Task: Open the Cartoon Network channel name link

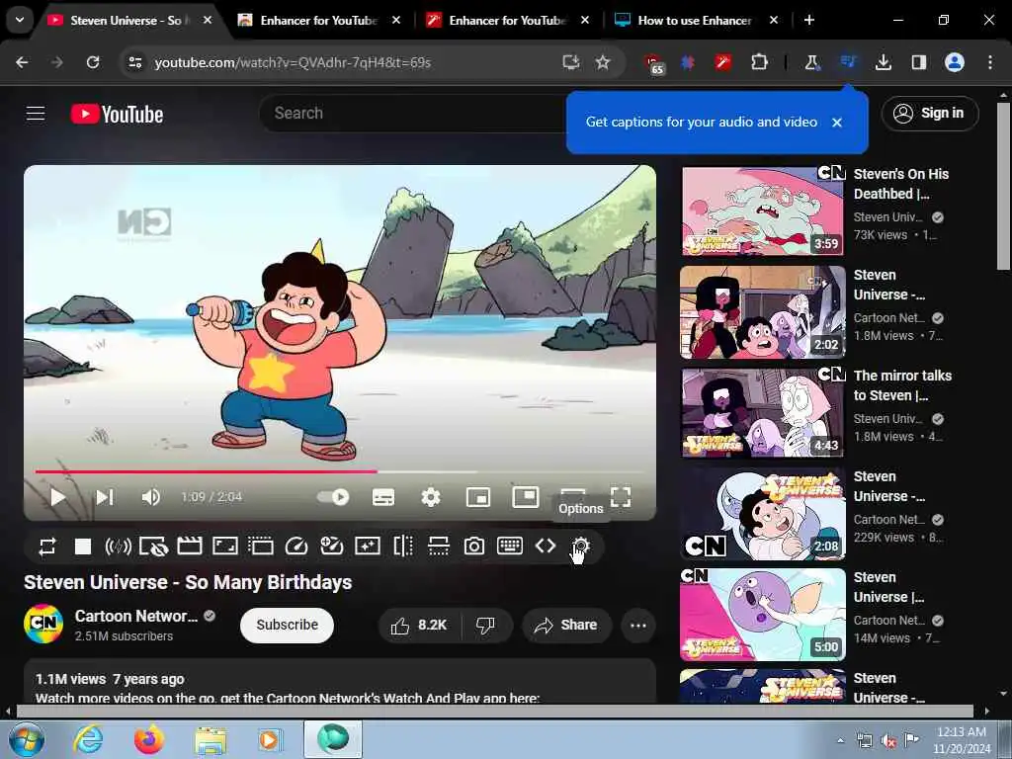Action: tap(136, 617)
